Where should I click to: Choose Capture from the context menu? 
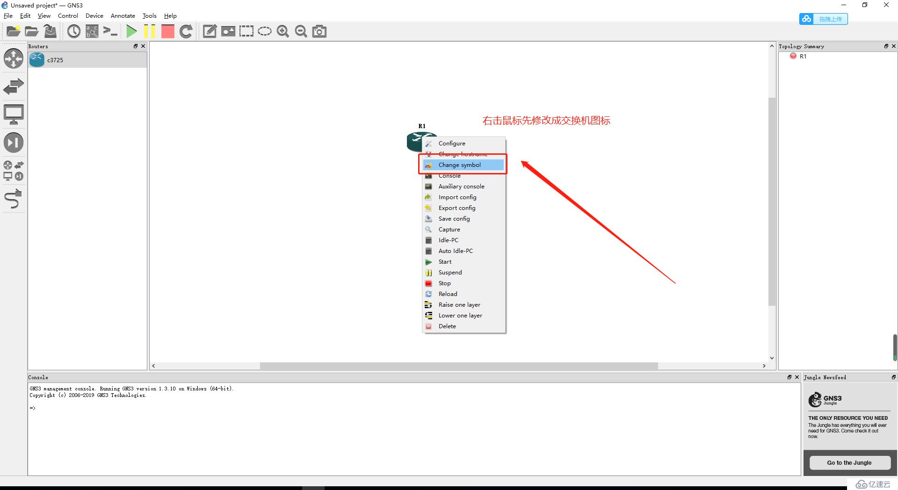[x=463, y=230]
